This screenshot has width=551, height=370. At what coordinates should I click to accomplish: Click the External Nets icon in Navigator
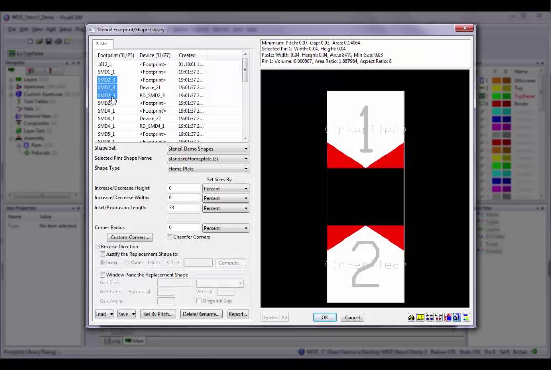pyautogui.click(x=19, y=116)
